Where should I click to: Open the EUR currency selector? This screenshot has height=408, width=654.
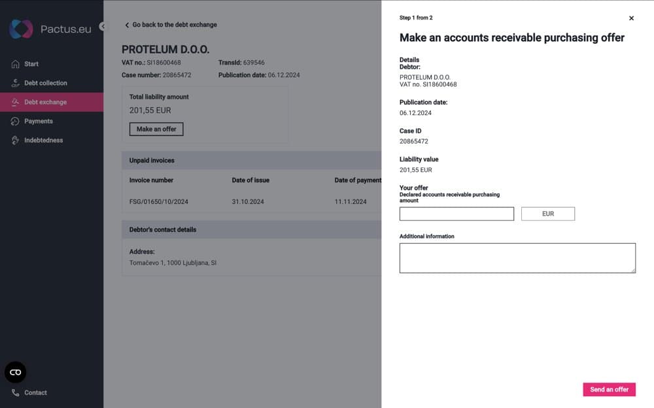(x=548, y=213)
